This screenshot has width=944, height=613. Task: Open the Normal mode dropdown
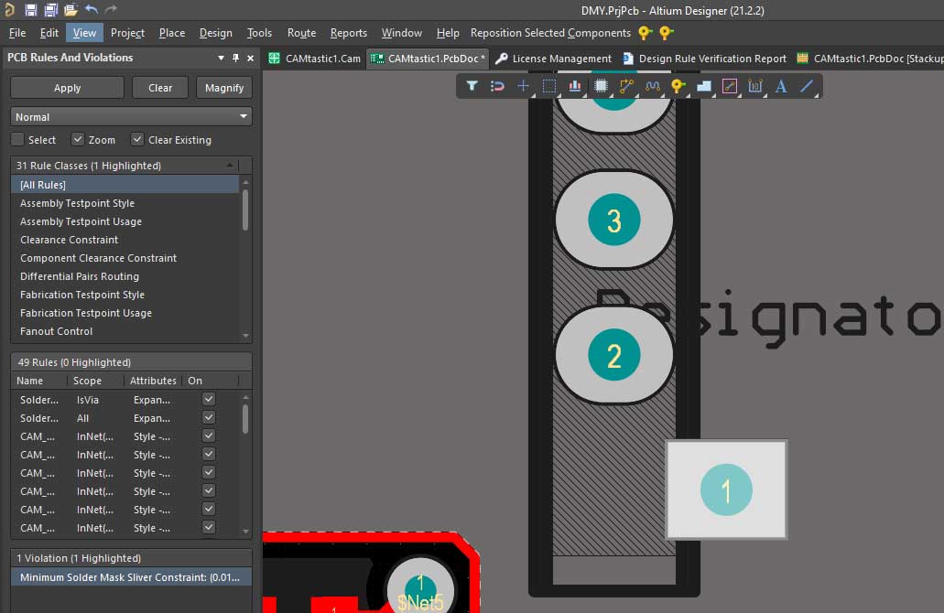tap(131, 117)
